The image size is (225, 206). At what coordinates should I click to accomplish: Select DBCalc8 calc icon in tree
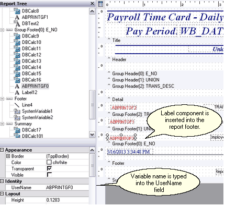point(17,11)
